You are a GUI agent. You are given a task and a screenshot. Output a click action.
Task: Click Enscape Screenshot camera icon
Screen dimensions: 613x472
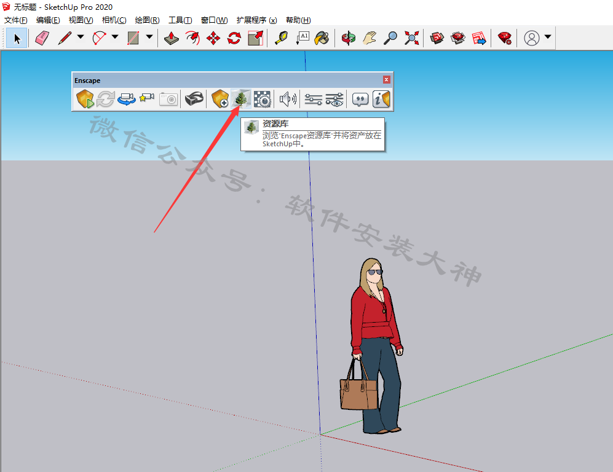[x=169, y=99]
